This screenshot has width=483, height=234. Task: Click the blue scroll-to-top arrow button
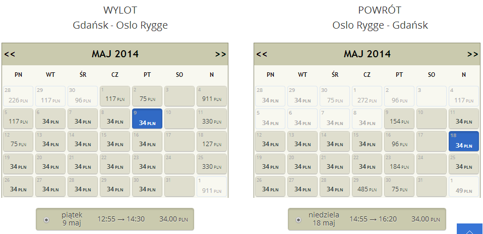pos(469,229)
